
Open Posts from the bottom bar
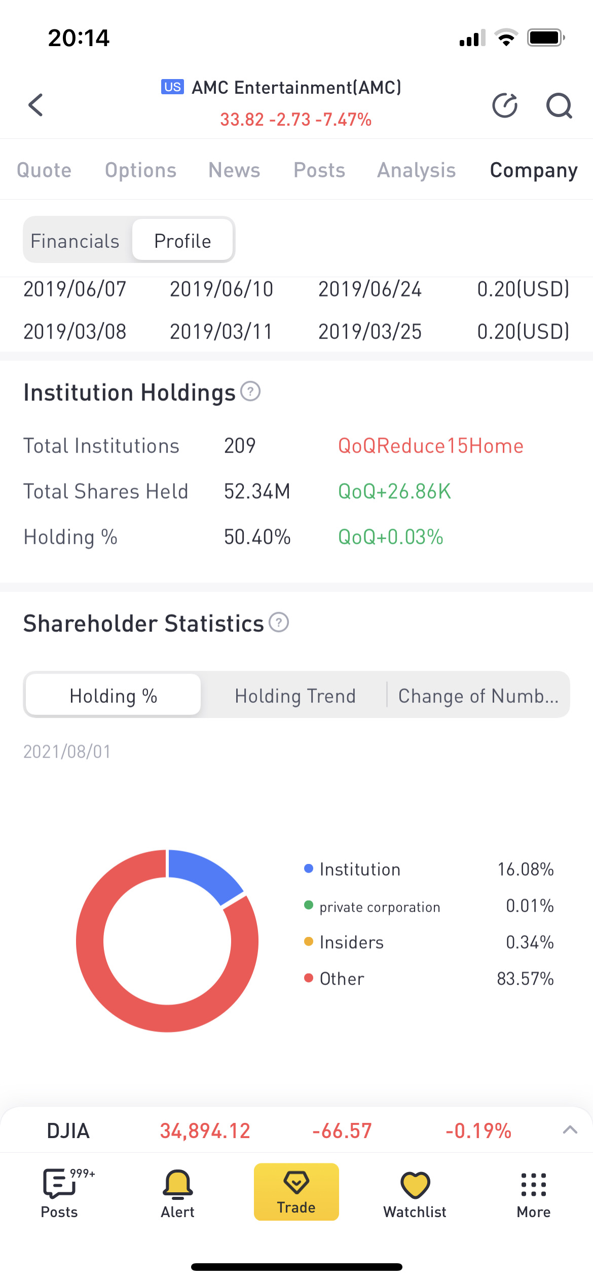point(60,1192)
